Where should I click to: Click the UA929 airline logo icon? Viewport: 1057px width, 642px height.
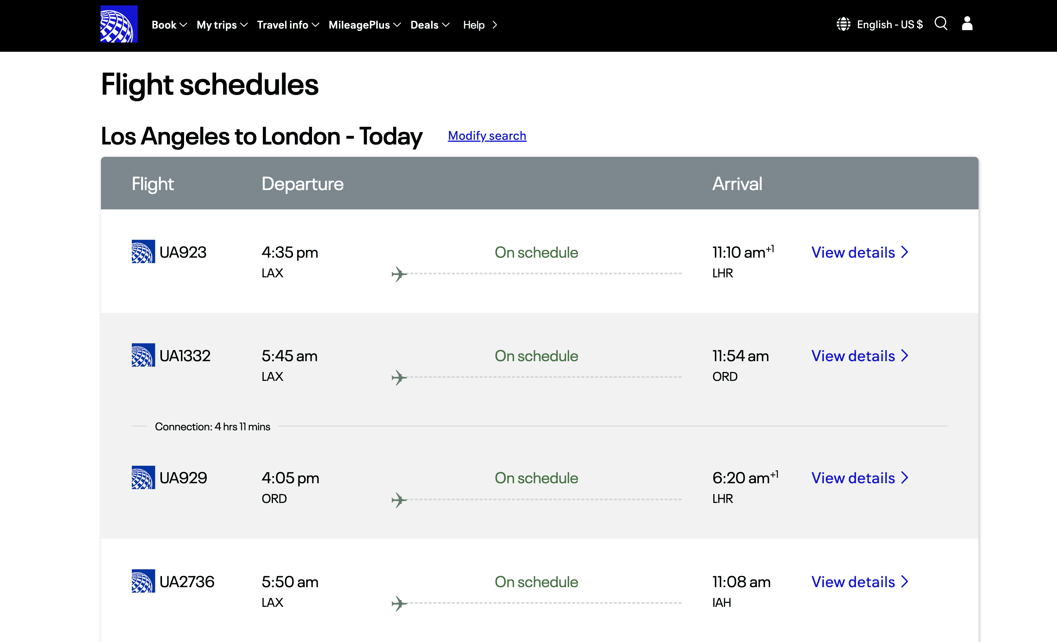coord(143,477)
